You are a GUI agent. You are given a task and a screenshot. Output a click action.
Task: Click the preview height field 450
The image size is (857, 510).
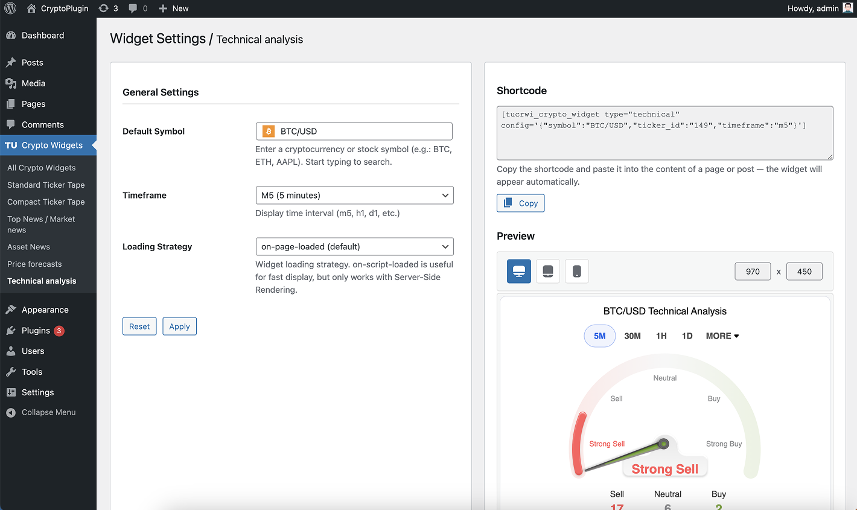[x=804, y=272]
